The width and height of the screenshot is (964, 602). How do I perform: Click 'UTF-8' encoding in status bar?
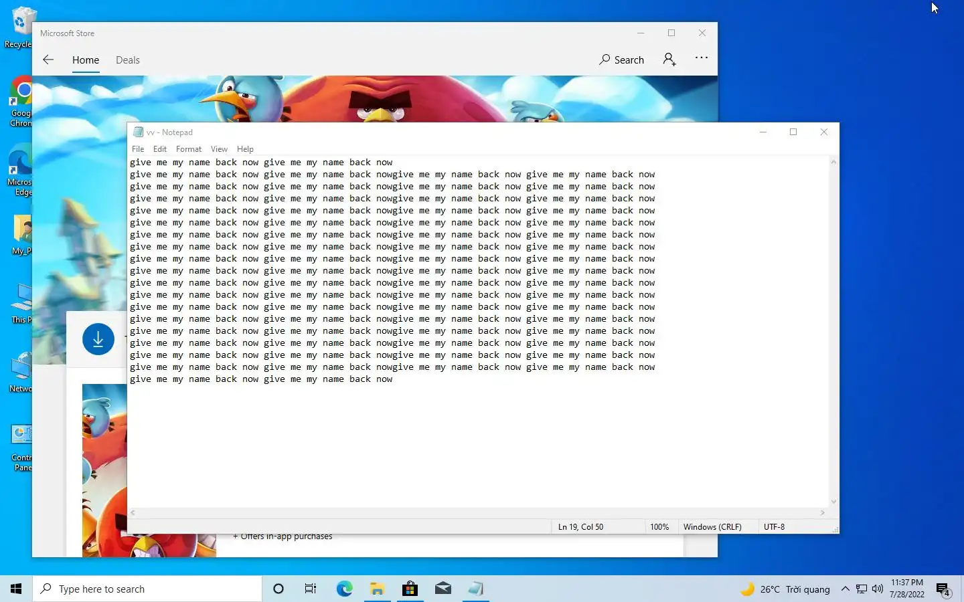point(774,527)
